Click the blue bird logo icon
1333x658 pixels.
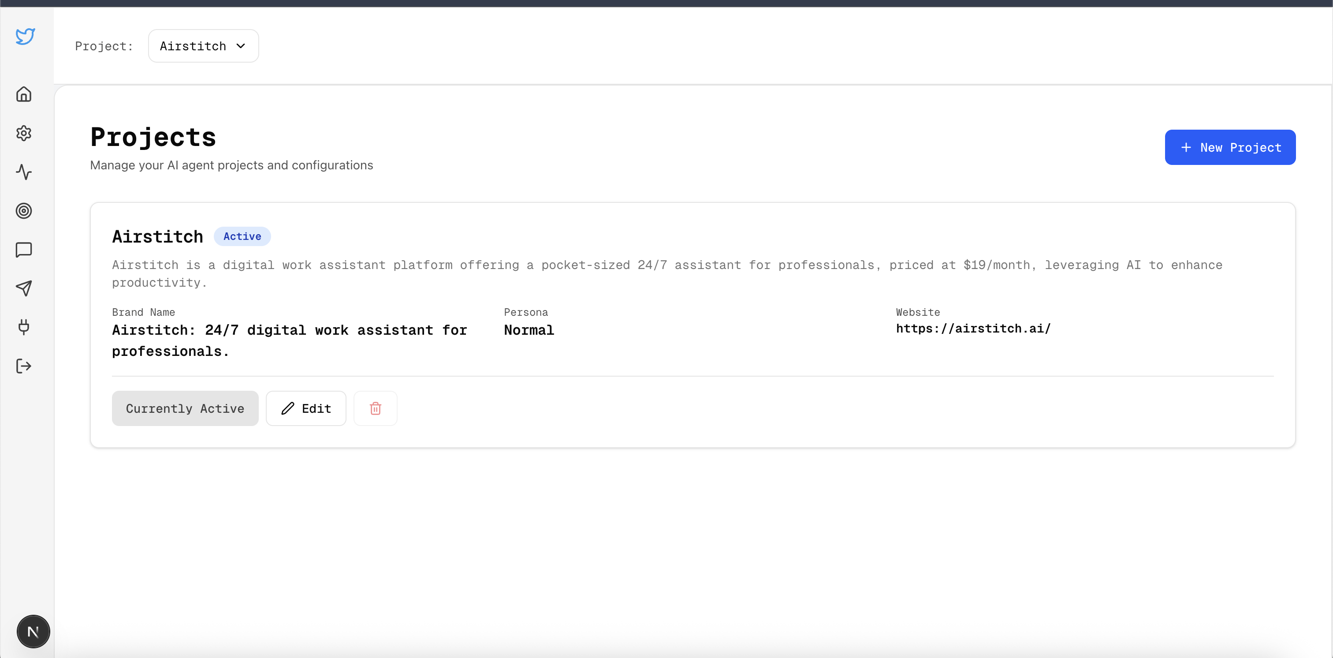tap(25, 36)
